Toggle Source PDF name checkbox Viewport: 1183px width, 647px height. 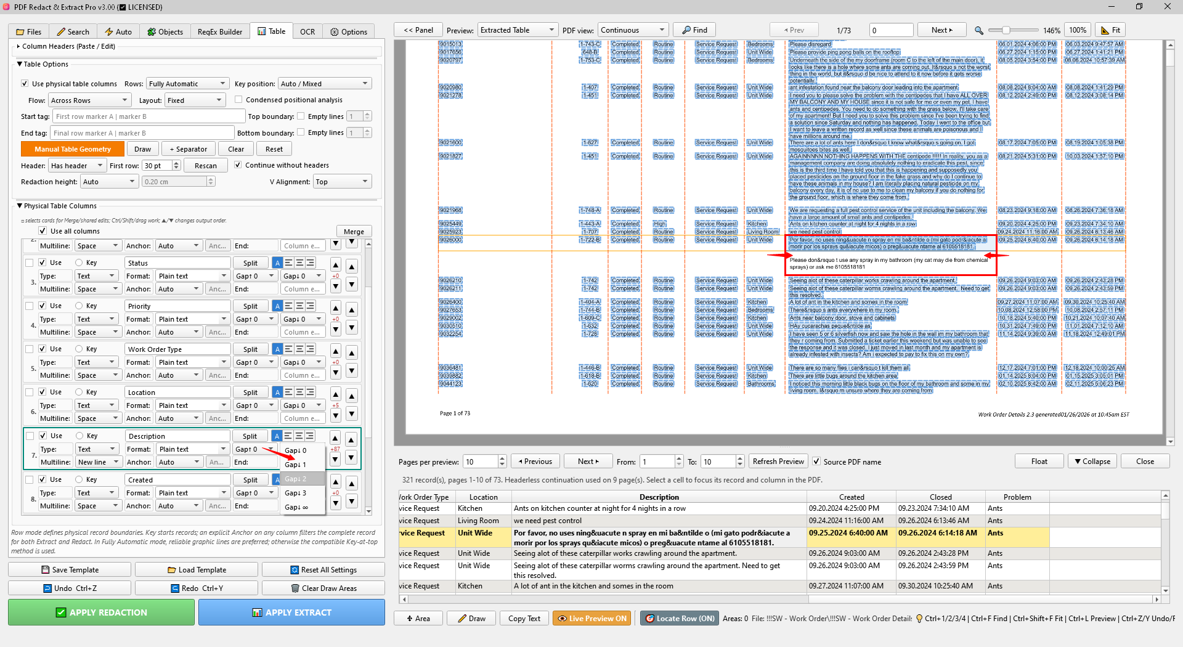tap(816, 462)
